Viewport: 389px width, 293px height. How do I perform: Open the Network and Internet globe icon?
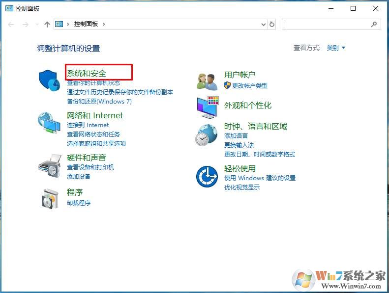pyautogui.click(x=49, y=123)
